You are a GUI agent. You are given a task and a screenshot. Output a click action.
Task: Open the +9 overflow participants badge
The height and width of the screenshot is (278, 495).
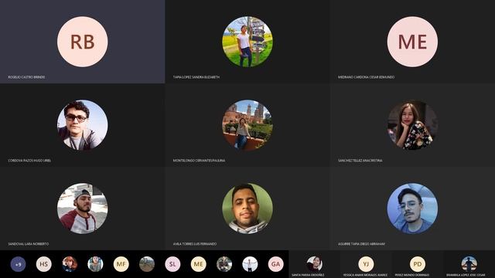click(x=18, y=264)
